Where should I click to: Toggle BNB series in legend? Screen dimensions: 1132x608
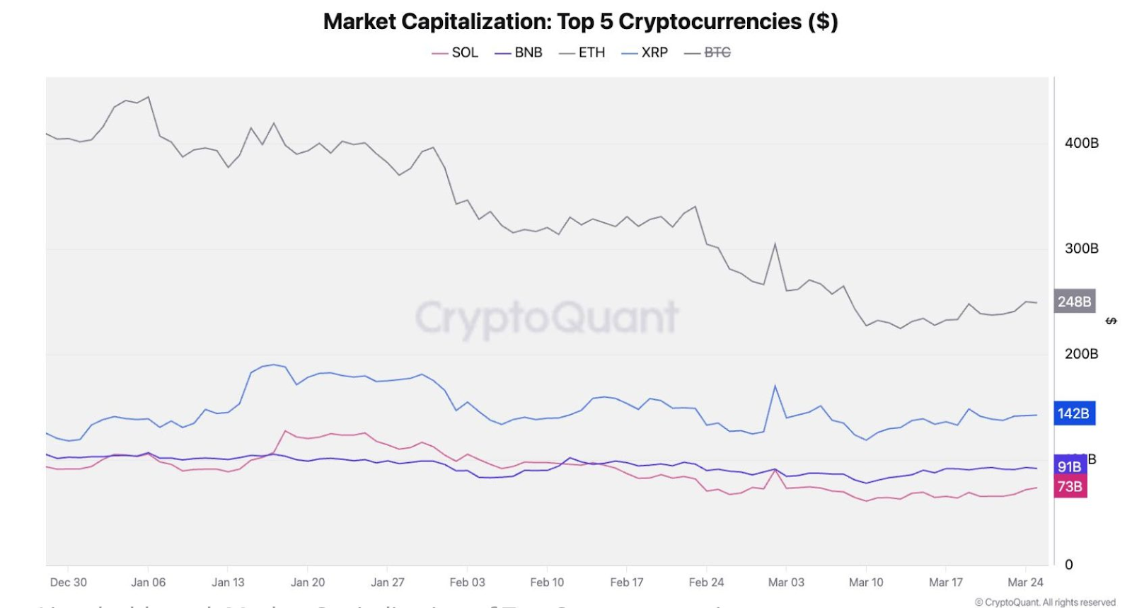click(519, 52)
